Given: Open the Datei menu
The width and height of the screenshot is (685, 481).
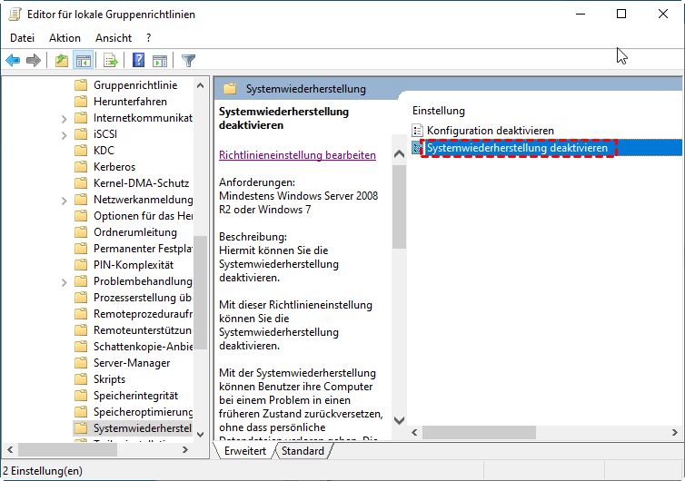Looking at the screenshot, I should pyautogui.click(x=23, y=38).
